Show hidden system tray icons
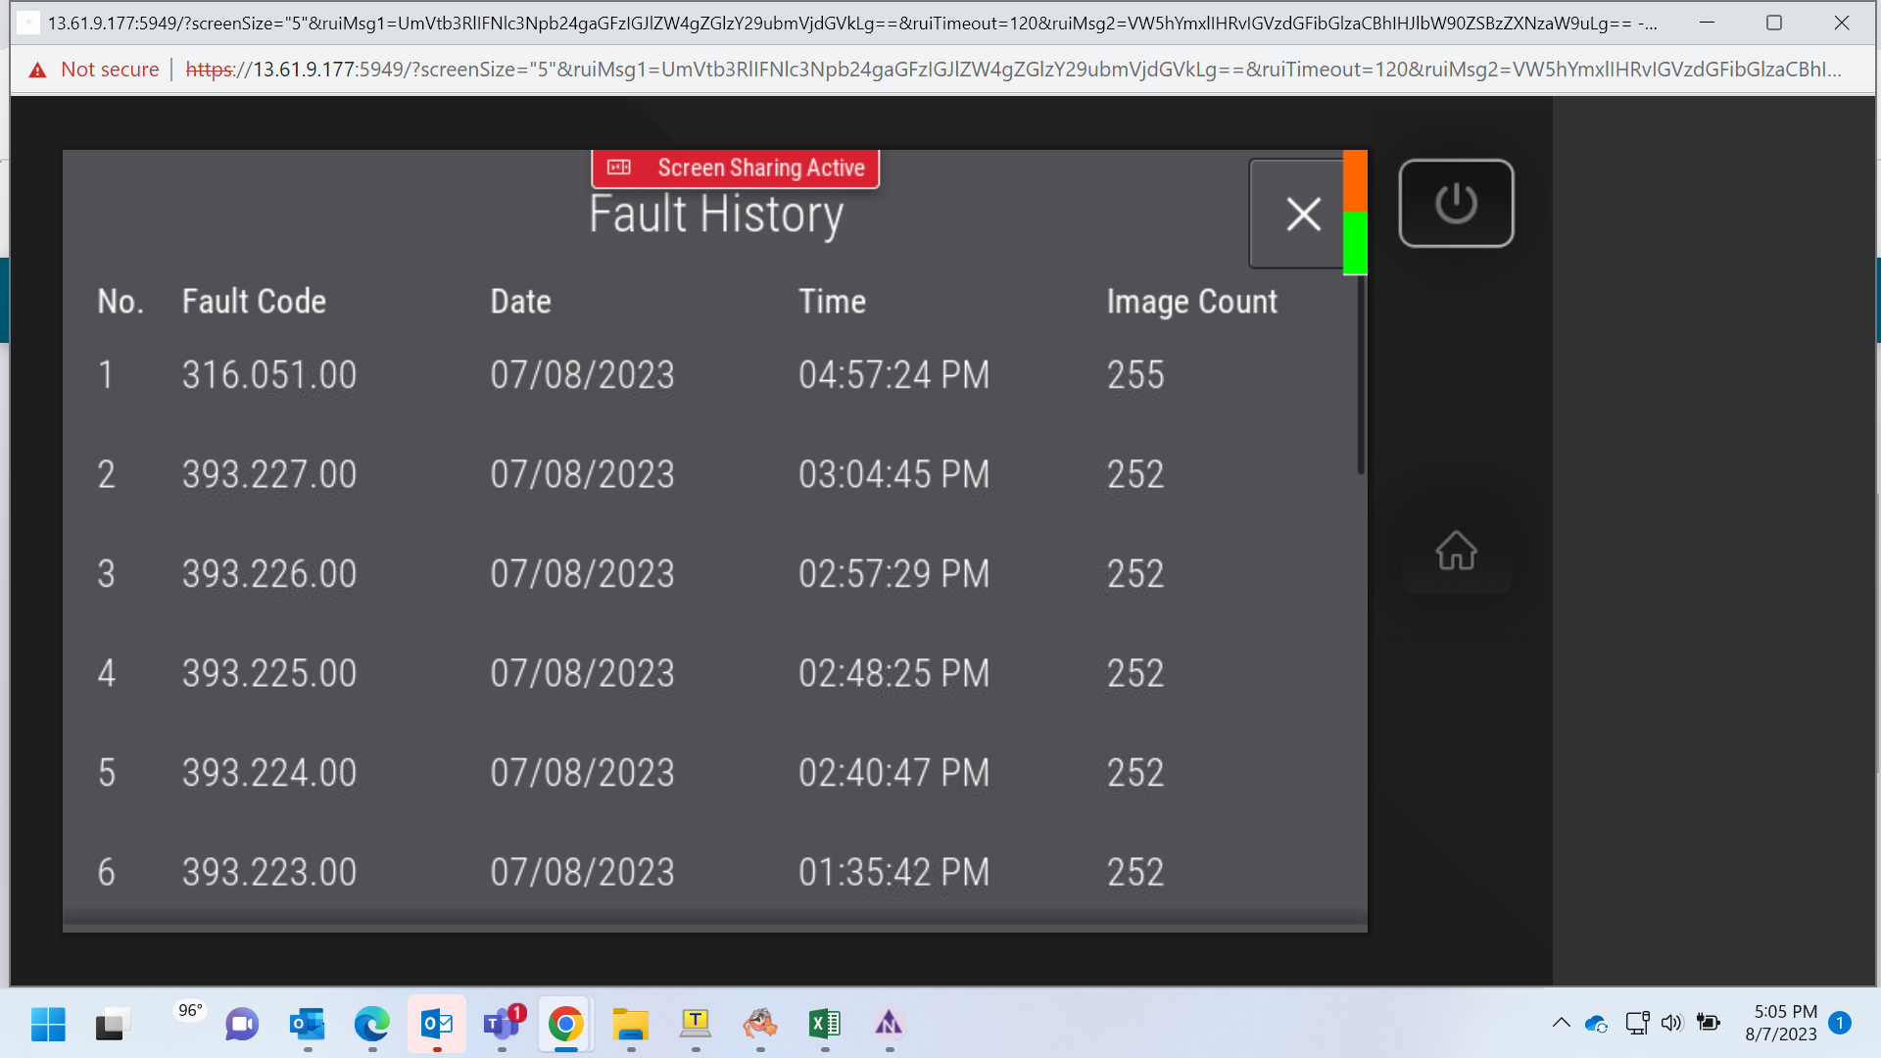The width and height of the screenshot is (1881, 1058). [1562, 1024]
